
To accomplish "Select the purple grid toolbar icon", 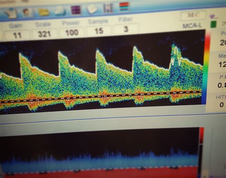I will [x=76, y=10].
